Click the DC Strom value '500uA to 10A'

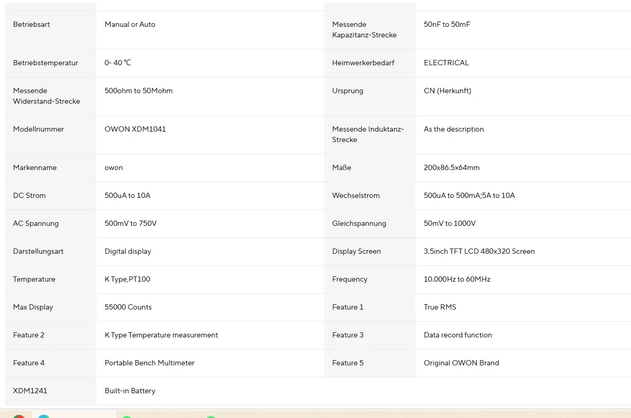[x=127, y=195]
